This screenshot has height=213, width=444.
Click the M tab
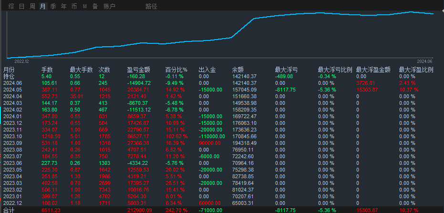84,6
